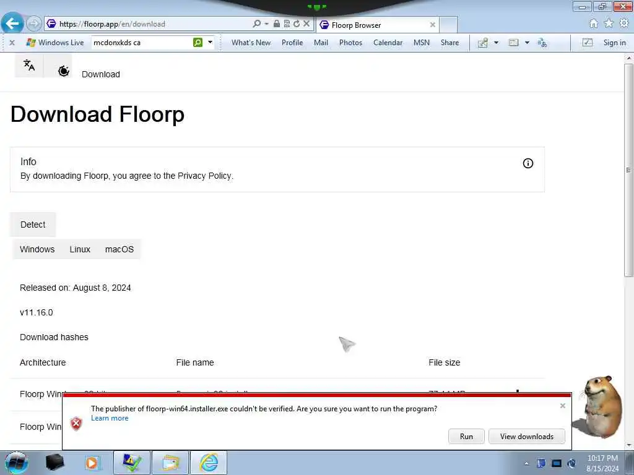This screenshot has width=634, height=475.
Task: Open a new blank tab
Action: pyautogui.click(x=448, y=25)
